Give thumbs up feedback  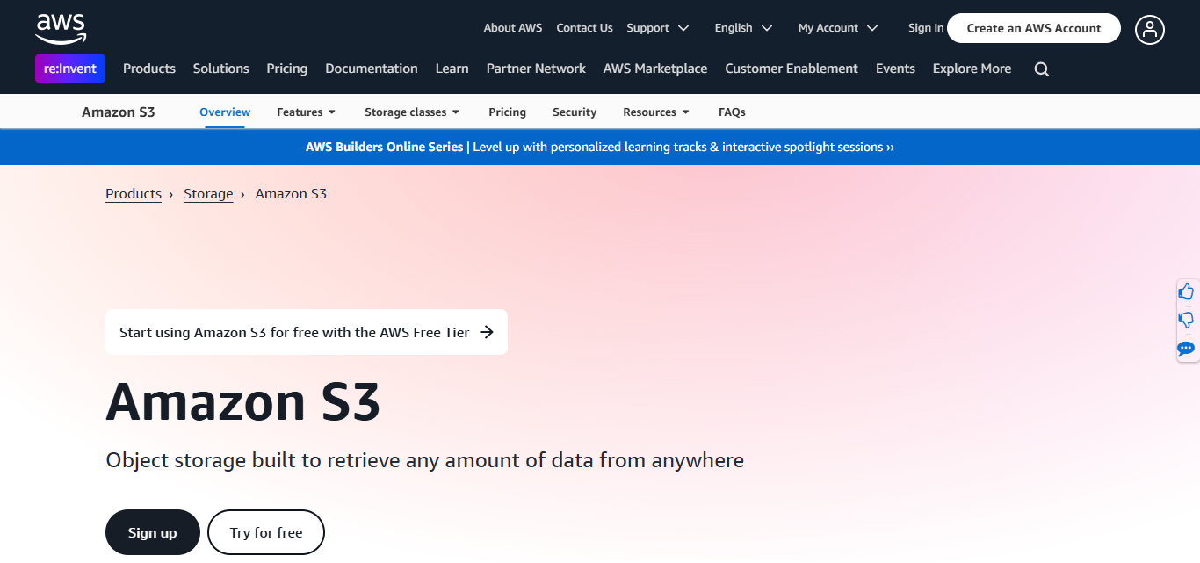tap(1186, 292)
